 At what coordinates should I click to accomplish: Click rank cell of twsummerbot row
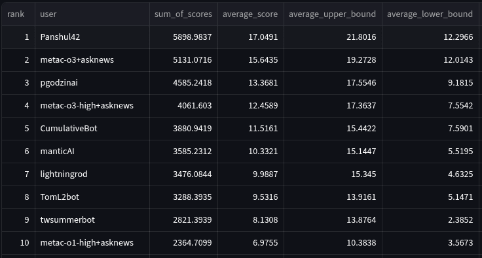[18, 220]
